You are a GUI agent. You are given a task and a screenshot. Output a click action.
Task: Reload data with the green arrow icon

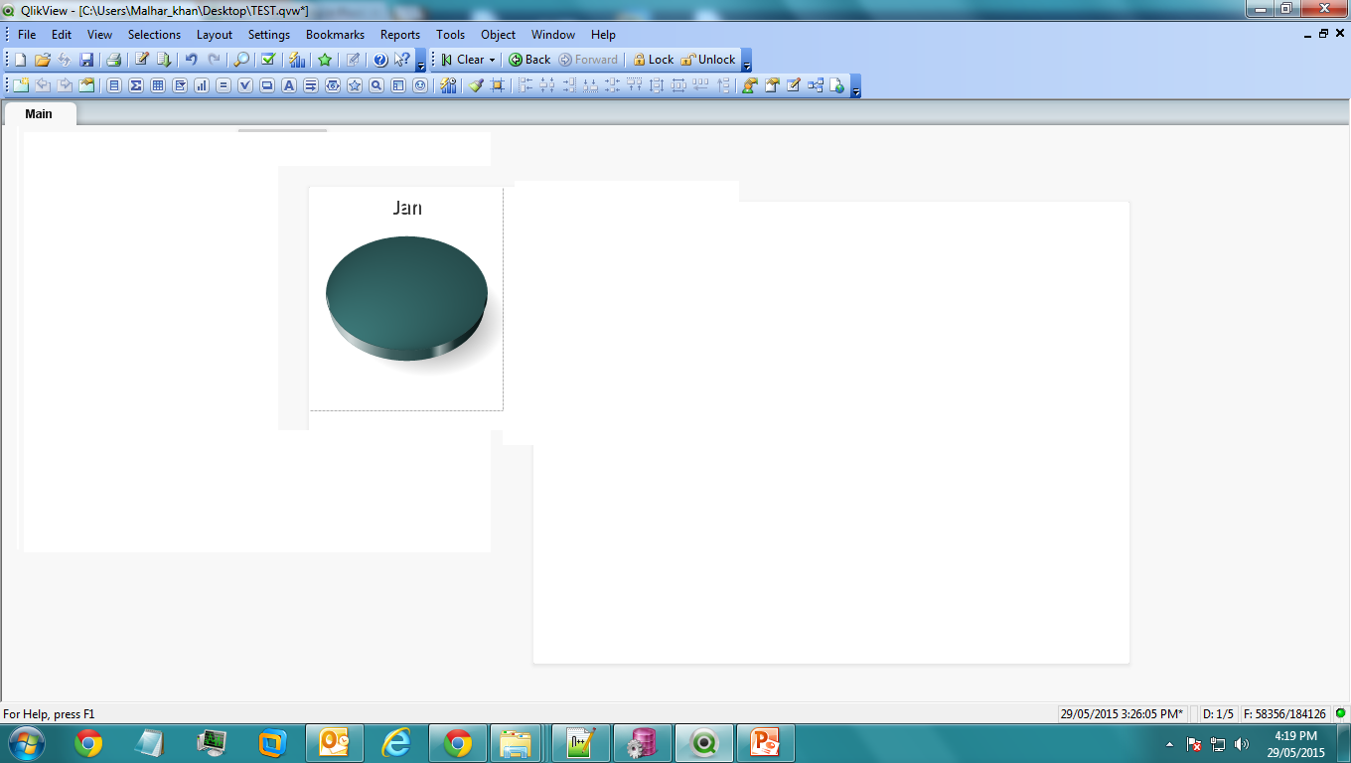pyautogui.click(x=164, y=60)
